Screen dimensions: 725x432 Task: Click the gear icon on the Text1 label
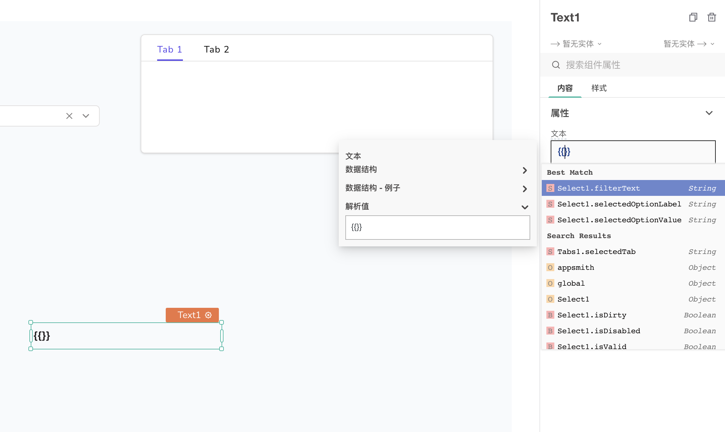coord(208,315)
